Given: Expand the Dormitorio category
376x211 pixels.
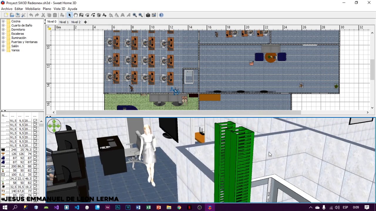Looking at the screenshot, I should [x=3, y=29].
